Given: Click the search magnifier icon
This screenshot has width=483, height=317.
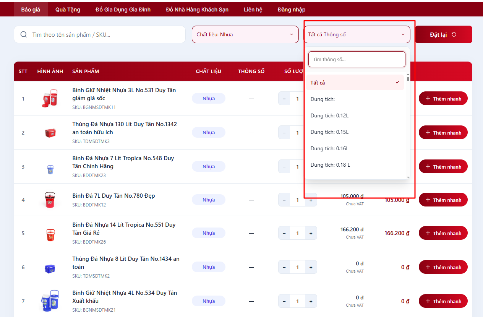Looking at the screenshot, I should pyautogui.click(x=24, y=34).
